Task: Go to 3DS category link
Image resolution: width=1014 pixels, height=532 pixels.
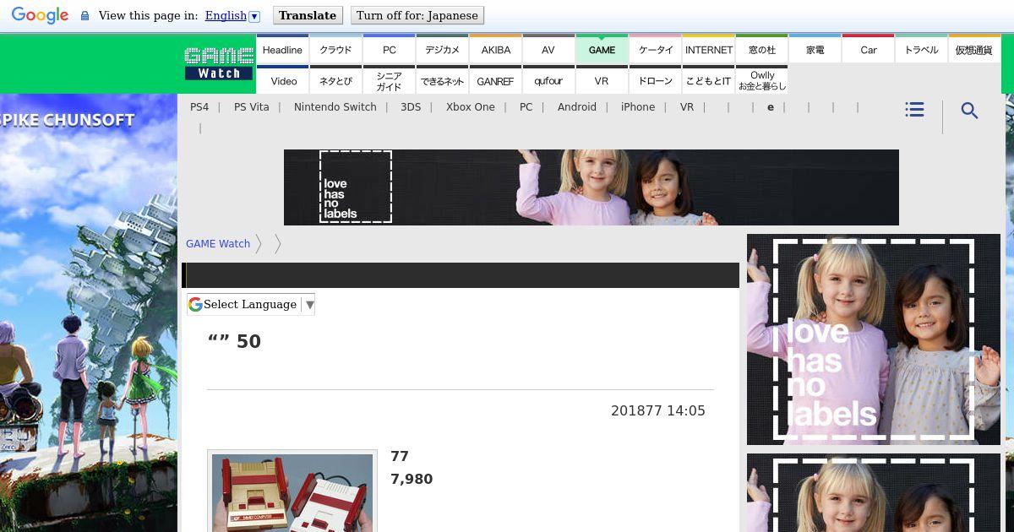Action: point(411,107)
